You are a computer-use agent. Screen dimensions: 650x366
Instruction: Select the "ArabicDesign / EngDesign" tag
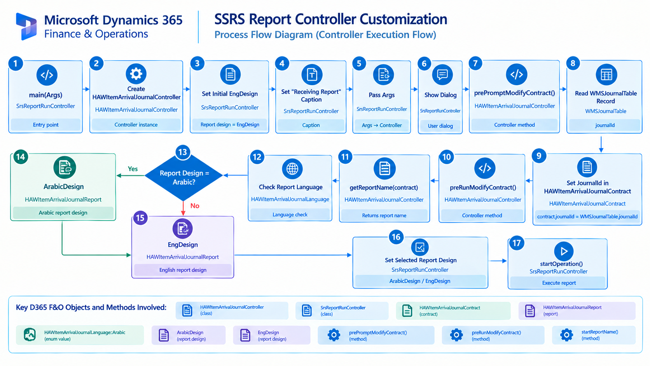[420, 281]
